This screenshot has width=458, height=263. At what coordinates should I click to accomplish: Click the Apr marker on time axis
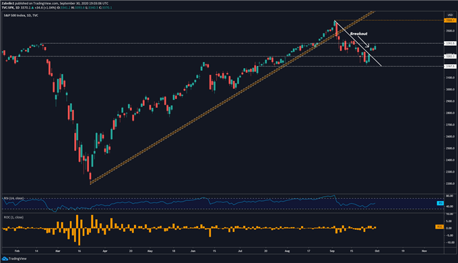pyautogui.click(x=105, y=251)
